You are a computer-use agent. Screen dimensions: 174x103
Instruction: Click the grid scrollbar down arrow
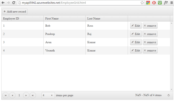click(x=171, y=89)
